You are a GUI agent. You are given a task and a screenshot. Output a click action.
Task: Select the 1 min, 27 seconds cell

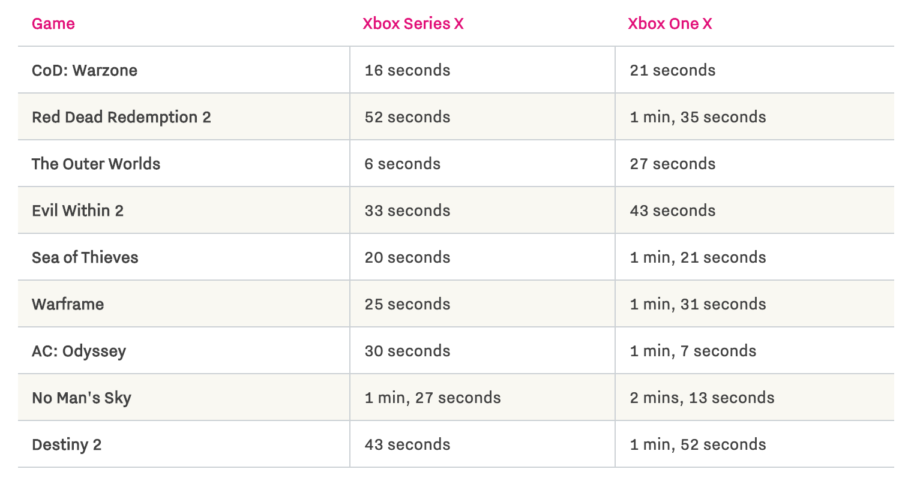pos(433,398)
